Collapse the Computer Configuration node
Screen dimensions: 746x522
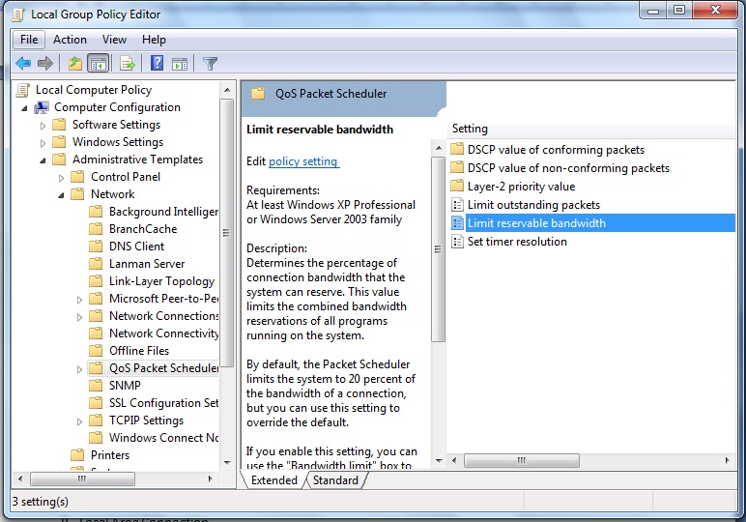pos(24,108)
